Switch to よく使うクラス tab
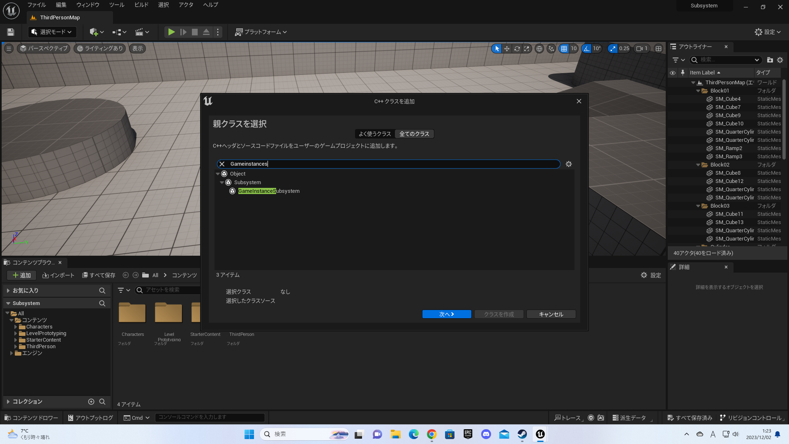The image size is (789, 444). (x=375, y=134)
